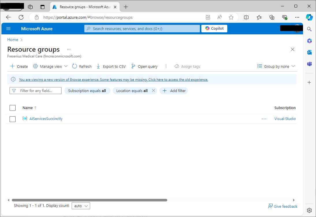Open the AIServicesSuccinctly resource group
Image resolution: width=316 pixels, height=217 pixels.
click(46, 119)
